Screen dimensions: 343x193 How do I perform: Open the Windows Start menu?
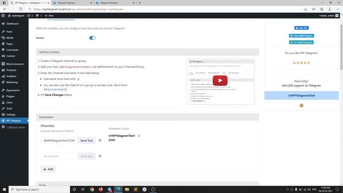pos(4,189)
